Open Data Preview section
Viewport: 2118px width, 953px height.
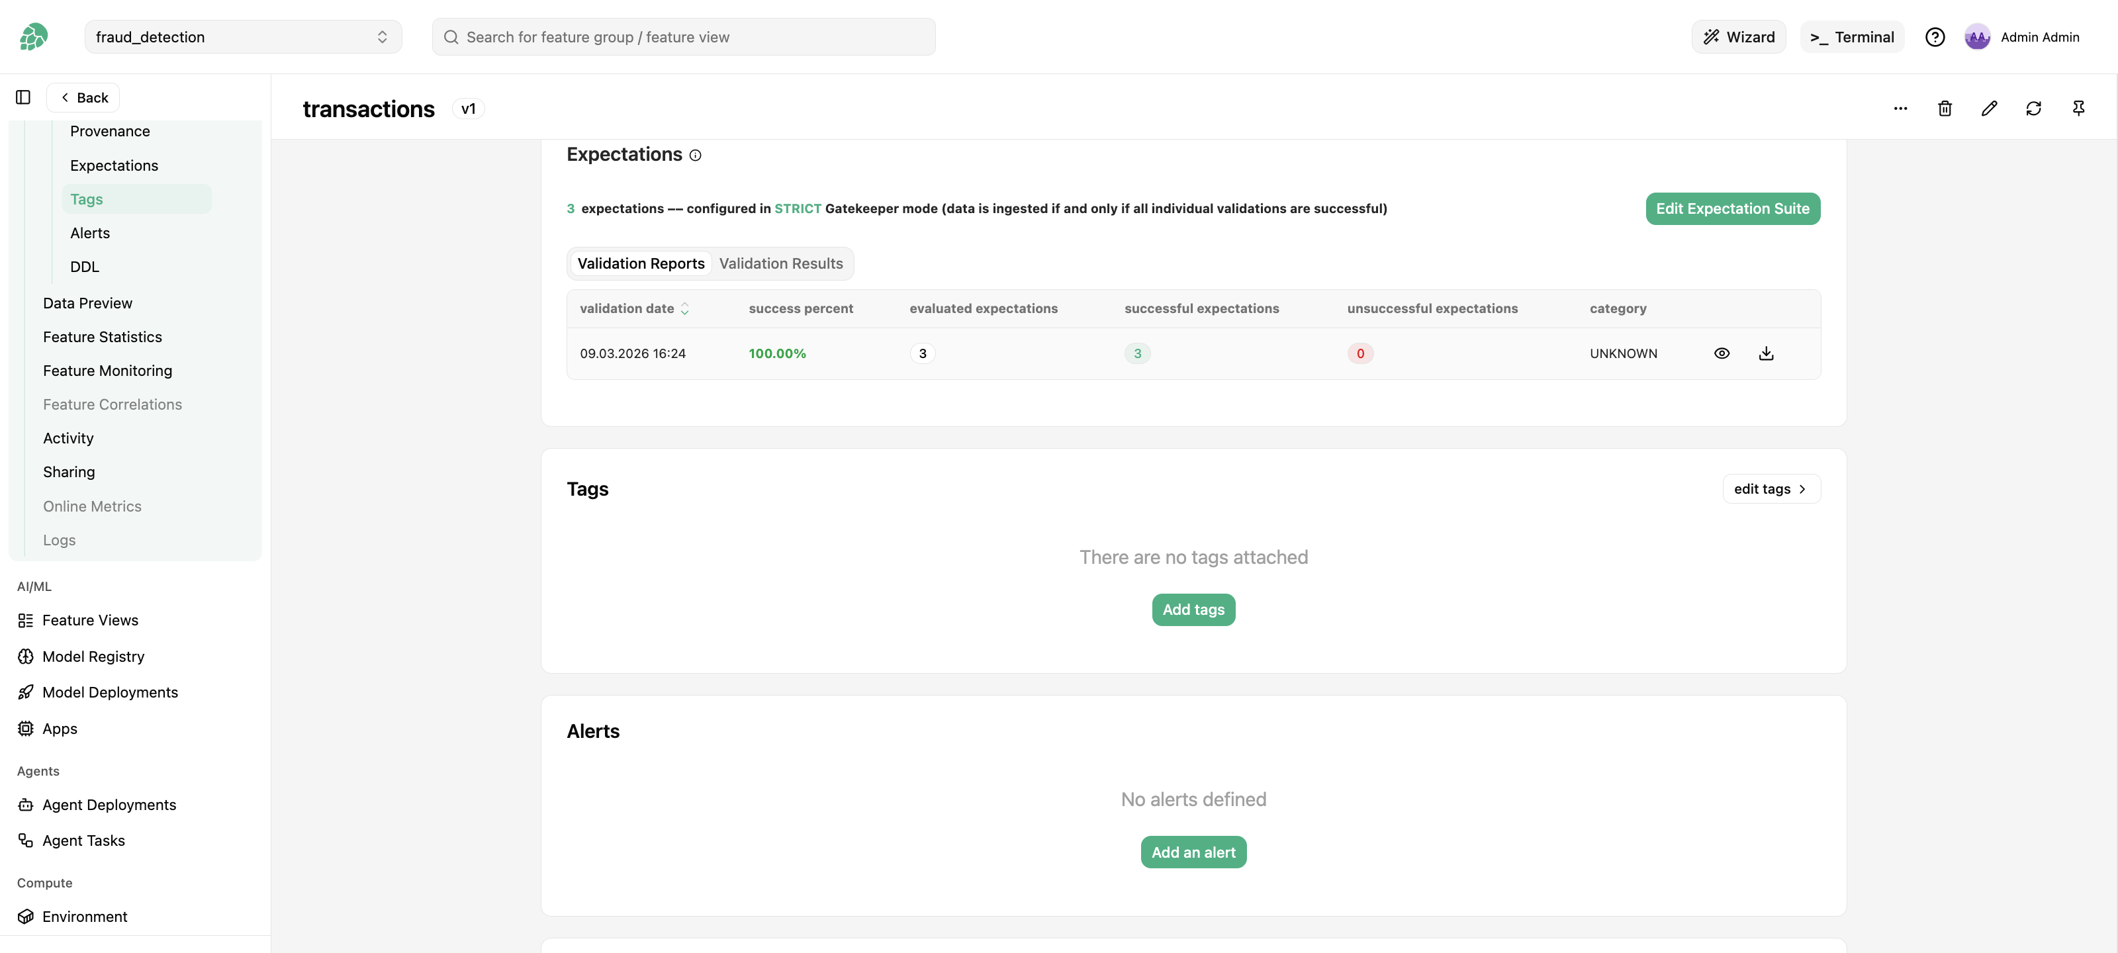coord(87,303)
